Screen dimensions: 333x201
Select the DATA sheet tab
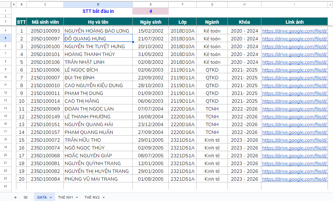pyautogui.click(x=42, y=197)
